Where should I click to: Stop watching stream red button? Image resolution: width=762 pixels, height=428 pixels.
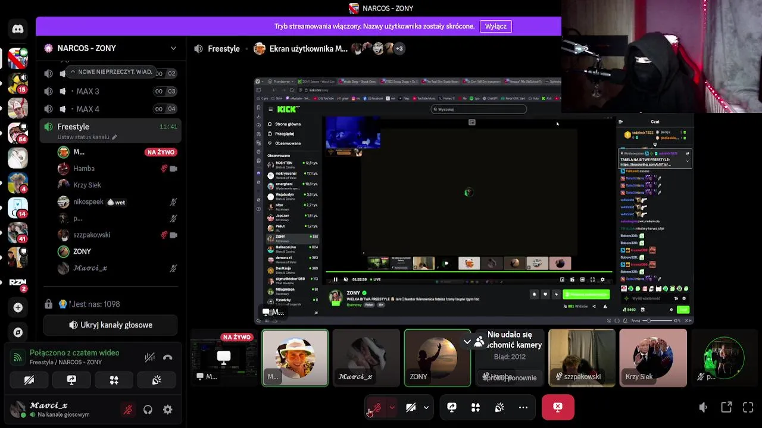click(558, 407)
